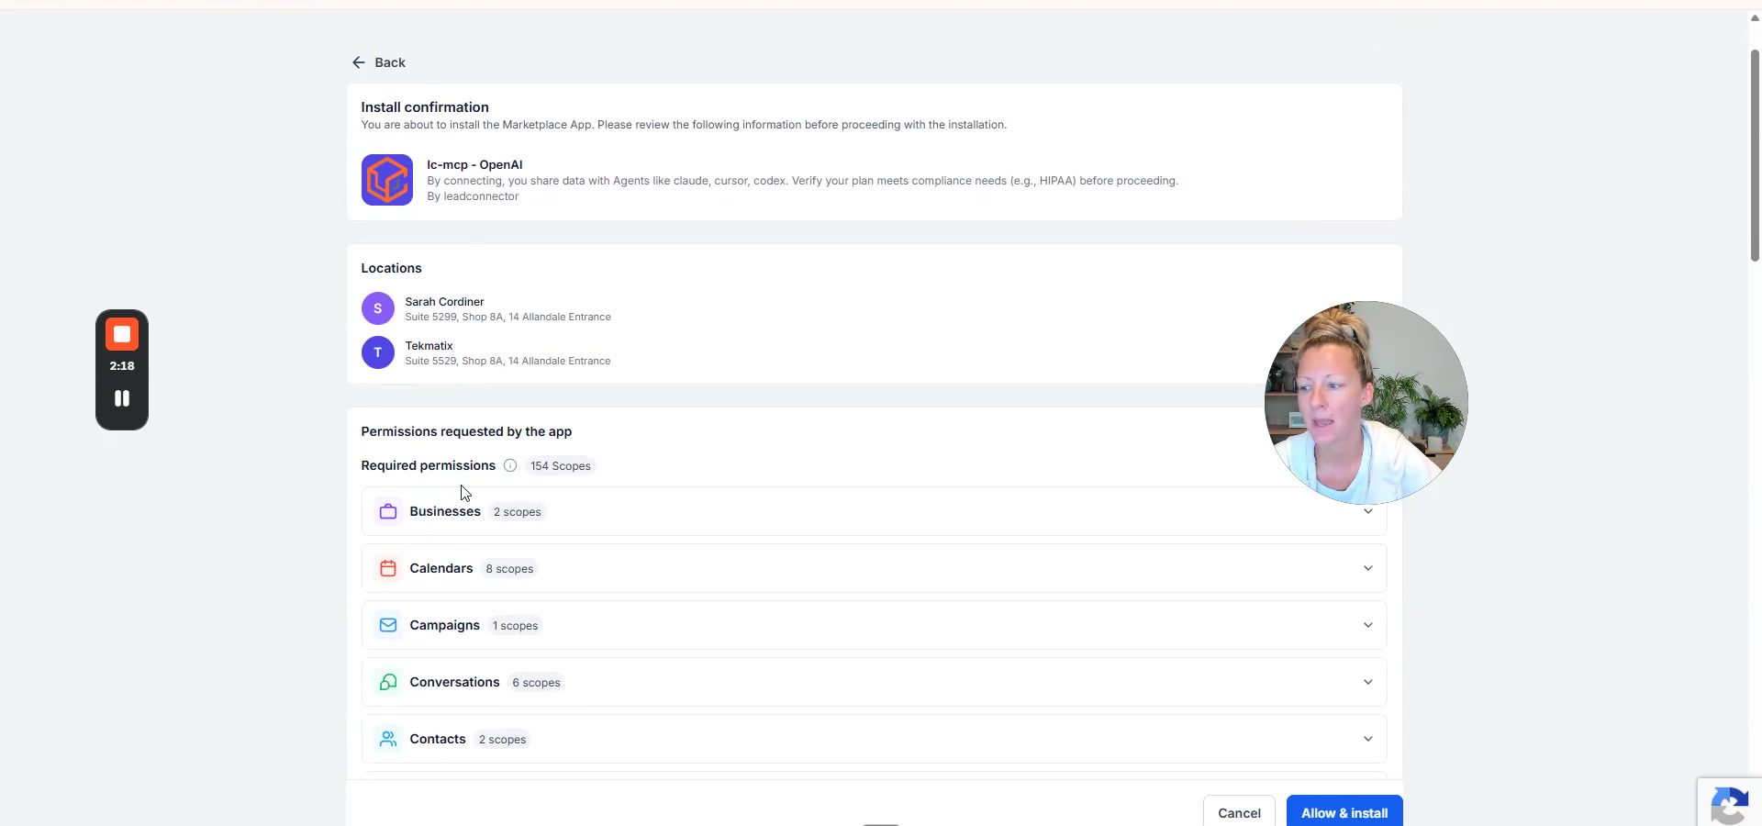
Task: Click the lc-mcp OpenAI app logo
Action: tap(387, 180)
